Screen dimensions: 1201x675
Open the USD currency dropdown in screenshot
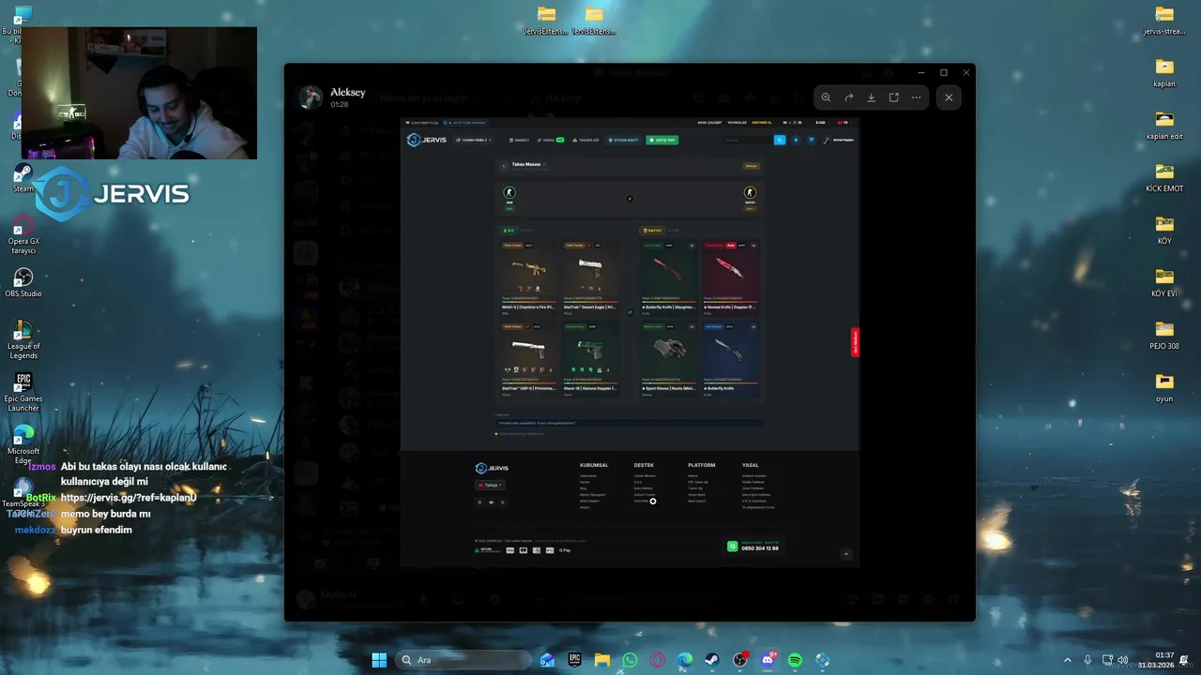point(820,122)
